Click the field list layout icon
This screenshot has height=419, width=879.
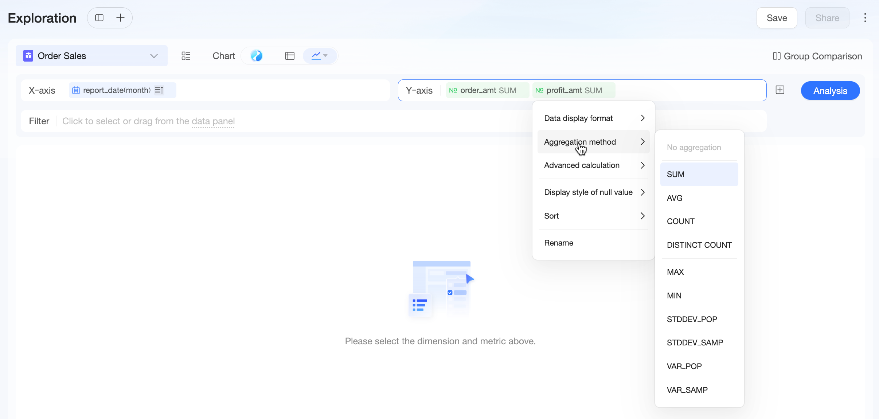click(x=186, y=56)
